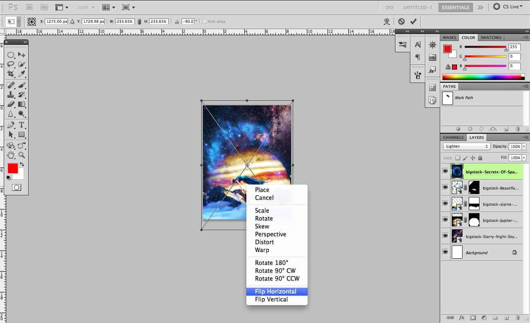Hide the bigstock-alpine layer
The width and height of the screenshot is (530, 323).
(445, 204)
